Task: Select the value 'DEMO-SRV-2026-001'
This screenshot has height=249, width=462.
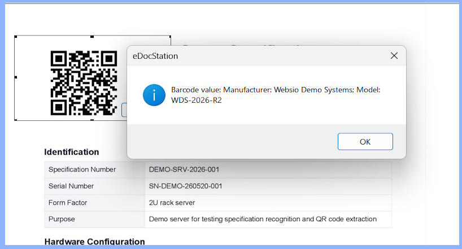Action: (184, 169)
